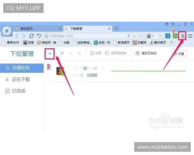The width and height of the screenshot is (194, 155).
Task: Reload the page with refresh icon
Action: tap(32, 36)
